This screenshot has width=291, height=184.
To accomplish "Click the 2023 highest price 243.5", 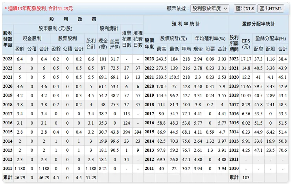I will (161, 59).
